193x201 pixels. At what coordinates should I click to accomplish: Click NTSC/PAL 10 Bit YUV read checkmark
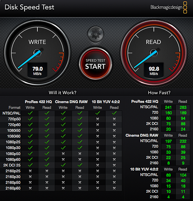(x=114, y=113)
